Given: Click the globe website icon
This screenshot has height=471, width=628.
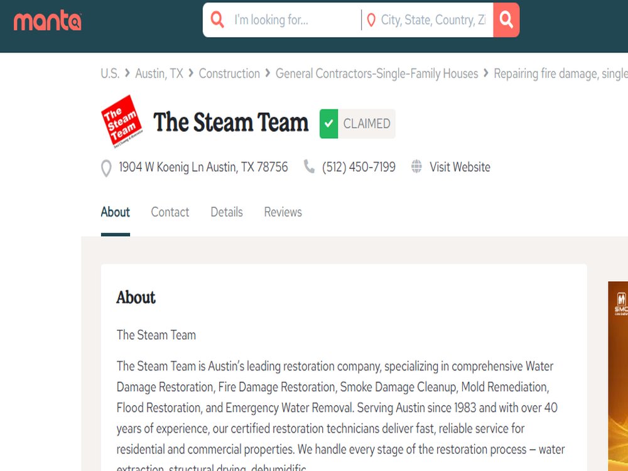Looking at the screenshot, I should point(416,166).
